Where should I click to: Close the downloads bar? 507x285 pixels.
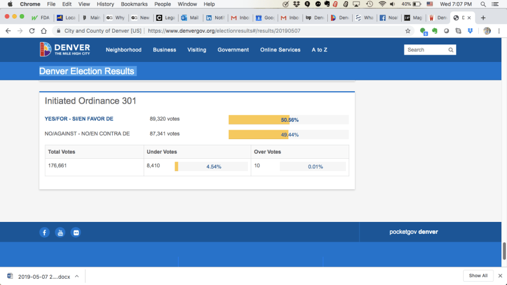pos(500,275)
